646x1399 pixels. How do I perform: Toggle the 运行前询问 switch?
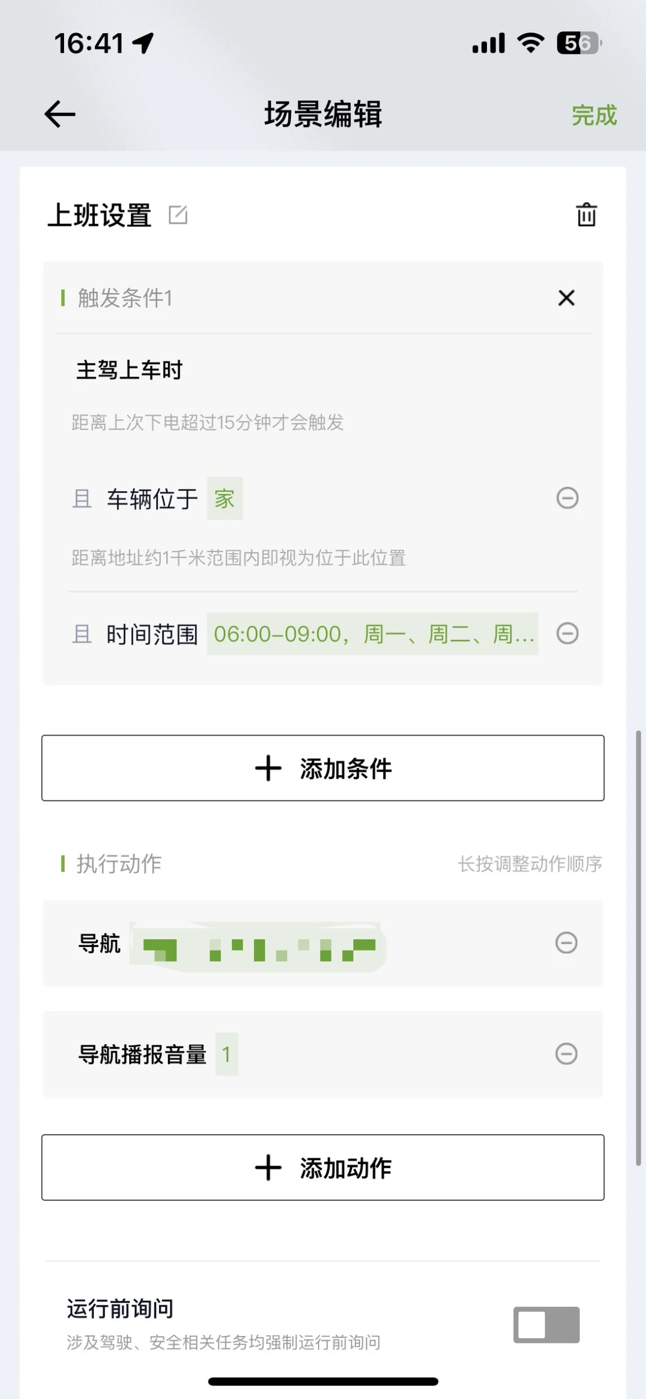point(547,1325)
